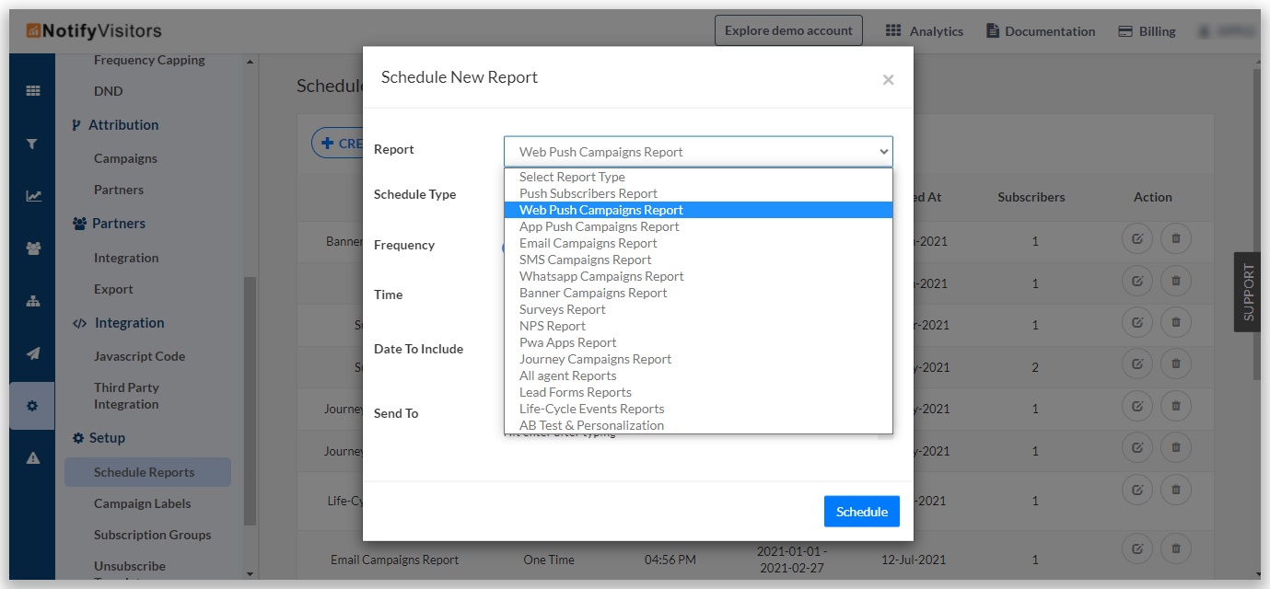
Task: Select NPS Report option
Action: click(698, 326)
